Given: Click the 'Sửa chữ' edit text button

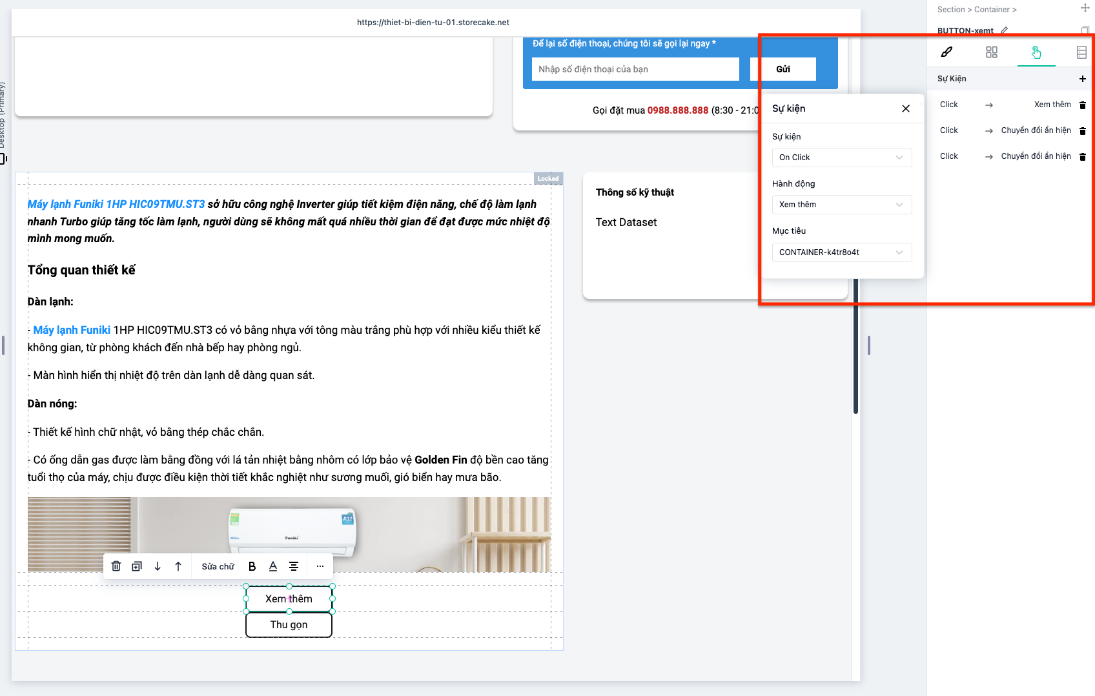Looking at the screenshot, I should point(218,566).
